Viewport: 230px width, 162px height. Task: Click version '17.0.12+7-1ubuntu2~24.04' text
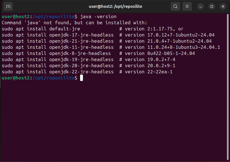coord(181,35)
